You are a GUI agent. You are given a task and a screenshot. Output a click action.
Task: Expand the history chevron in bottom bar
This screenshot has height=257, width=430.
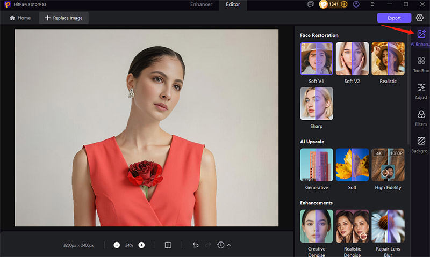pos(229,245)
